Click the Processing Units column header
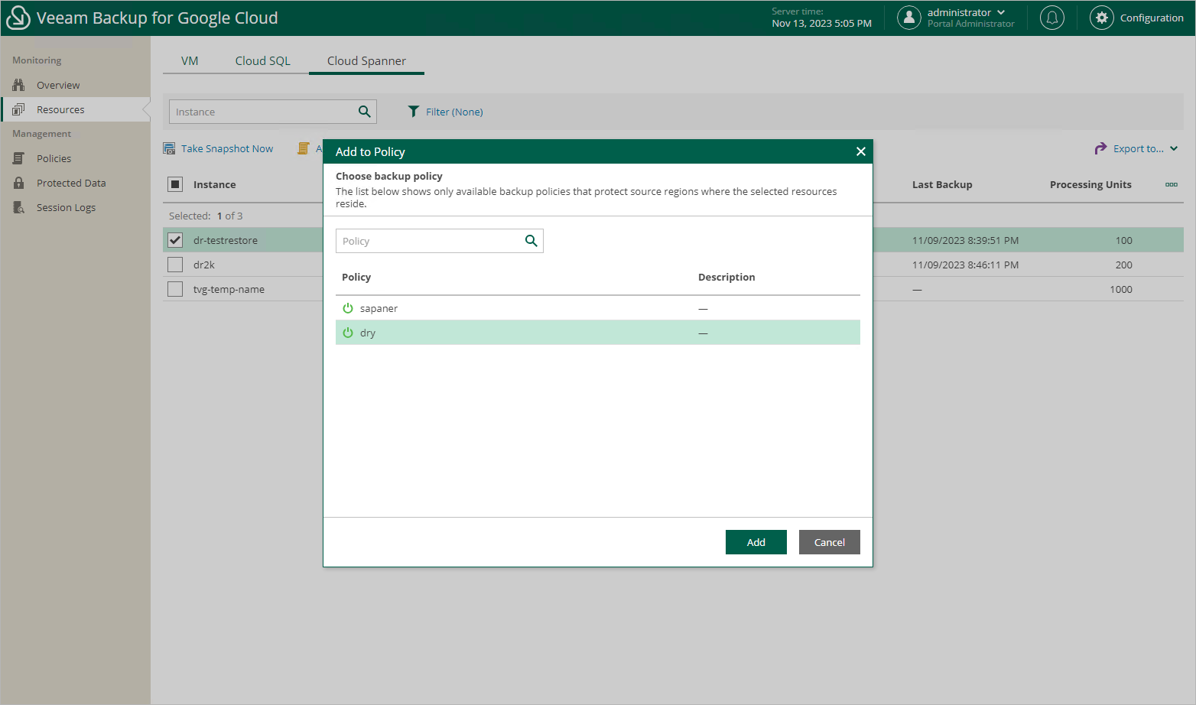1196x705 pixels. (x=1090, y=184)
